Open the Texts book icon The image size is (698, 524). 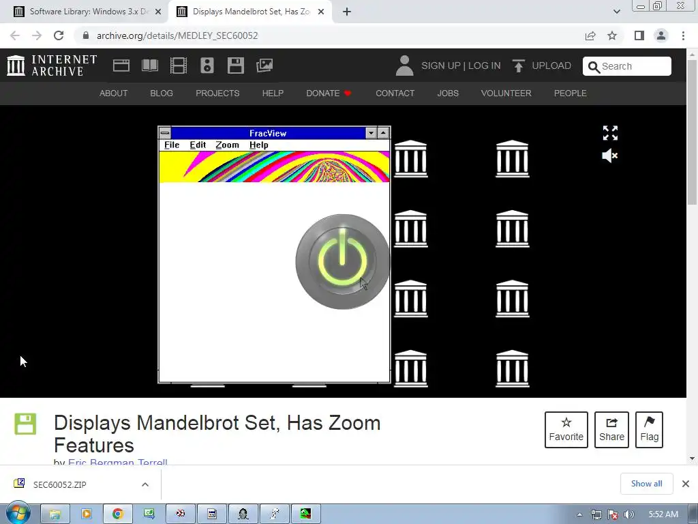click(150, 65)
